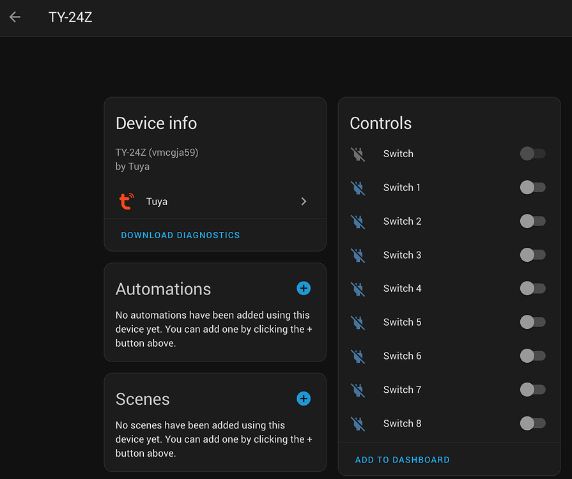The width and height of the screenshot is (572, 479).
Task: Click Add to Dashboard
Action: pos(402,460)
